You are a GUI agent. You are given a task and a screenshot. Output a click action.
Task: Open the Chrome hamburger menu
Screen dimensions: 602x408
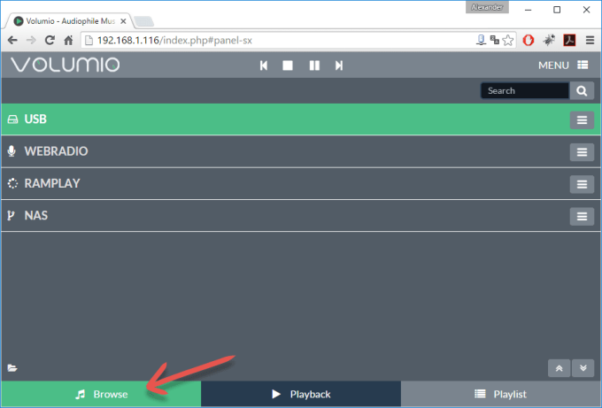coord(590,40)
